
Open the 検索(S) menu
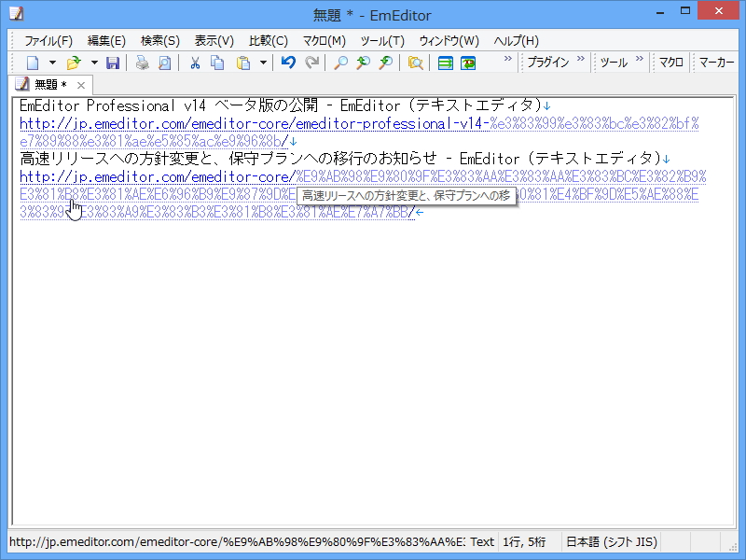point(160,41)
